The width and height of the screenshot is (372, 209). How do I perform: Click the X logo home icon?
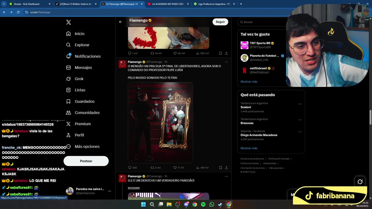tap(69, 22)
